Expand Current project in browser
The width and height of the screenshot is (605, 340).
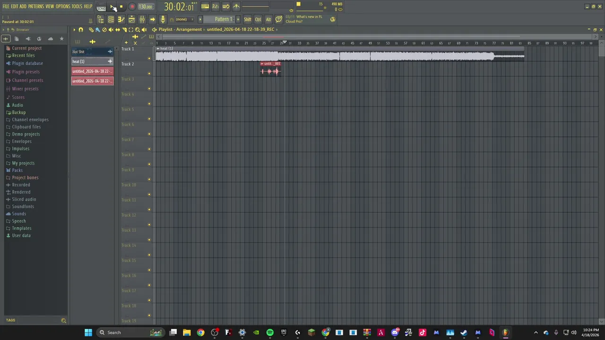[26, 48]
